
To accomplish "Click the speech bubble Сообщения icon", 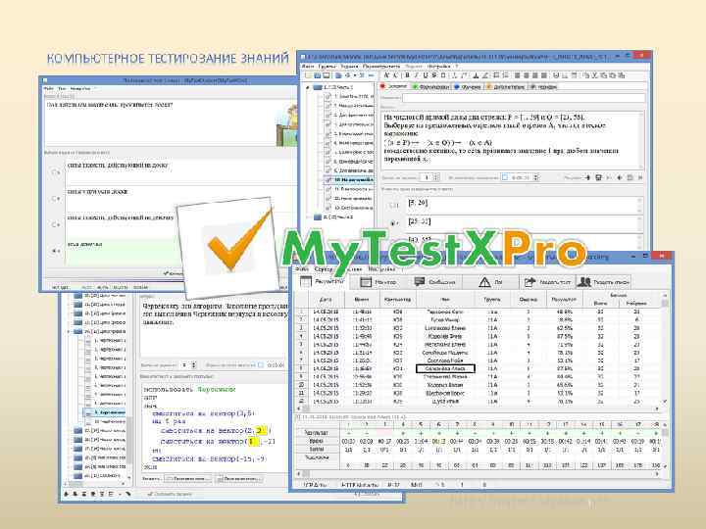I will click(420, 282).
